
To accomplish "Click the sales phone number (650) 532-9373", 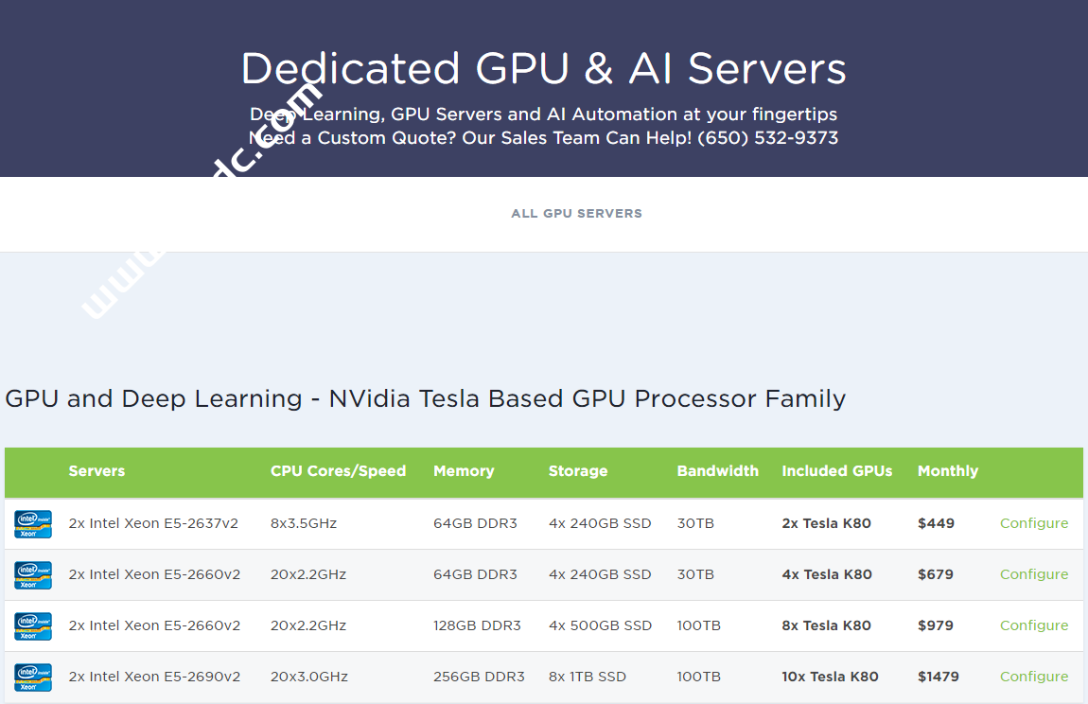I will (767, 137).
